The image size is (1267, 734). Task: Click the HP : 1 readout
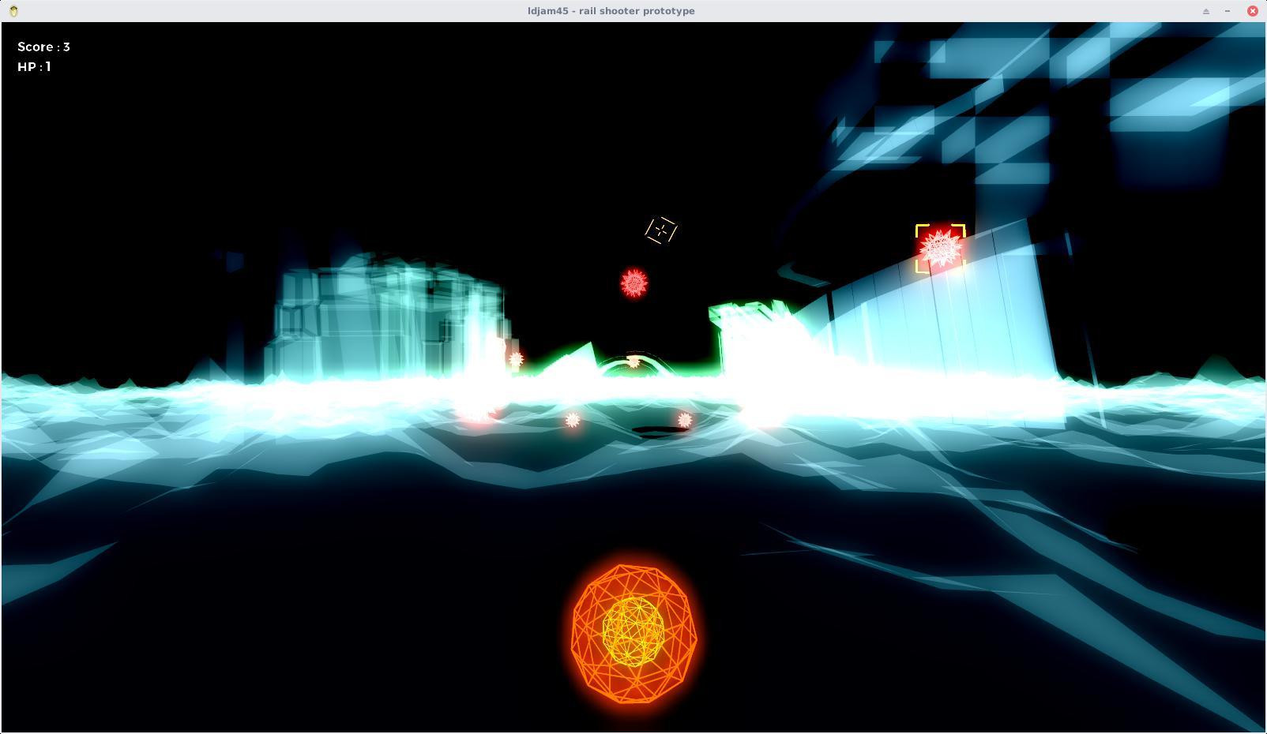34,66
